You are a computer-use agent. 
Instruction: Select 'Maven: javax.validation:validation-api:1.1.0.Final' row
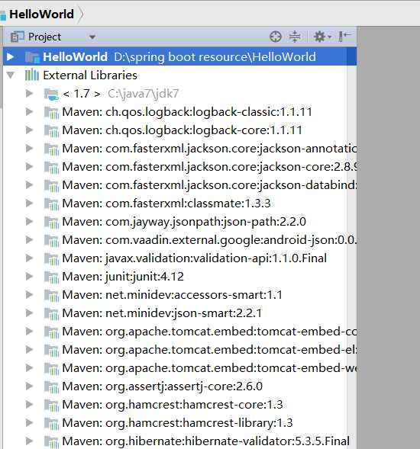tap(180, 258)
